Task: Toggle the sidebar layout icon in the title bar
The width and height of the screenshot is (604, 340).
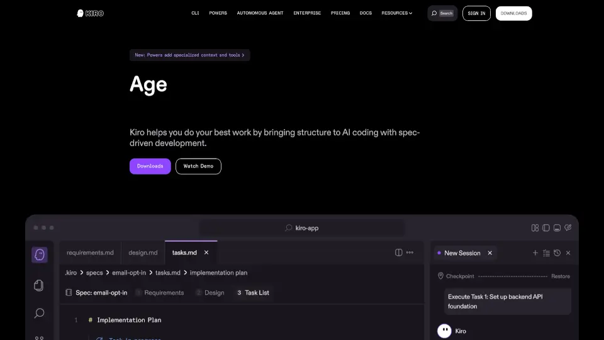Action: (x=546, y=228)
